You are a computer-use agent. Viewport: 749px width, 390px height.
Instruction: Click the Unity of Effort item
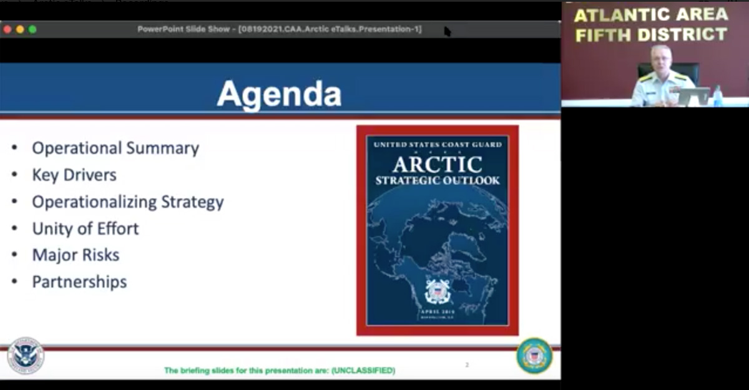[x=86, y=229]
